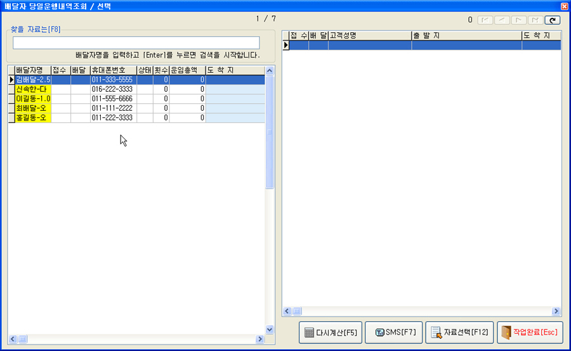
Task: Click the 자료선택[F12] button
Action: (459, 333)
